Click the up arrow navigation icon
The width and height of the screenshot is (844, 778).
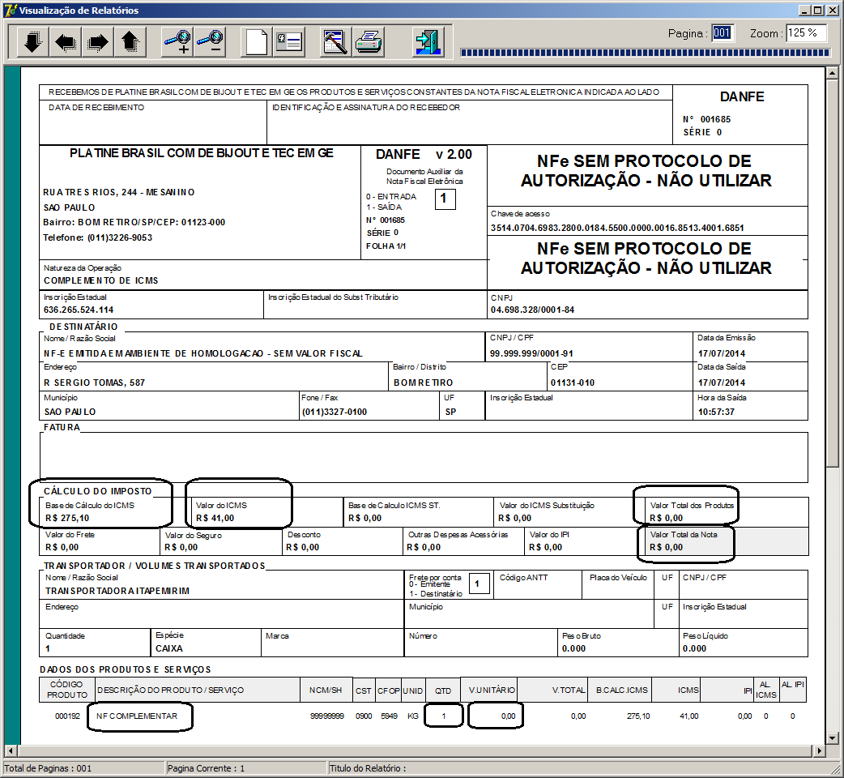pyautogui.click(x=130, y=41)
